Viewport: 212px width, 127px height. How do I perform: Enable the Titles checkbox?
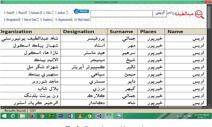tap(52, 13)
